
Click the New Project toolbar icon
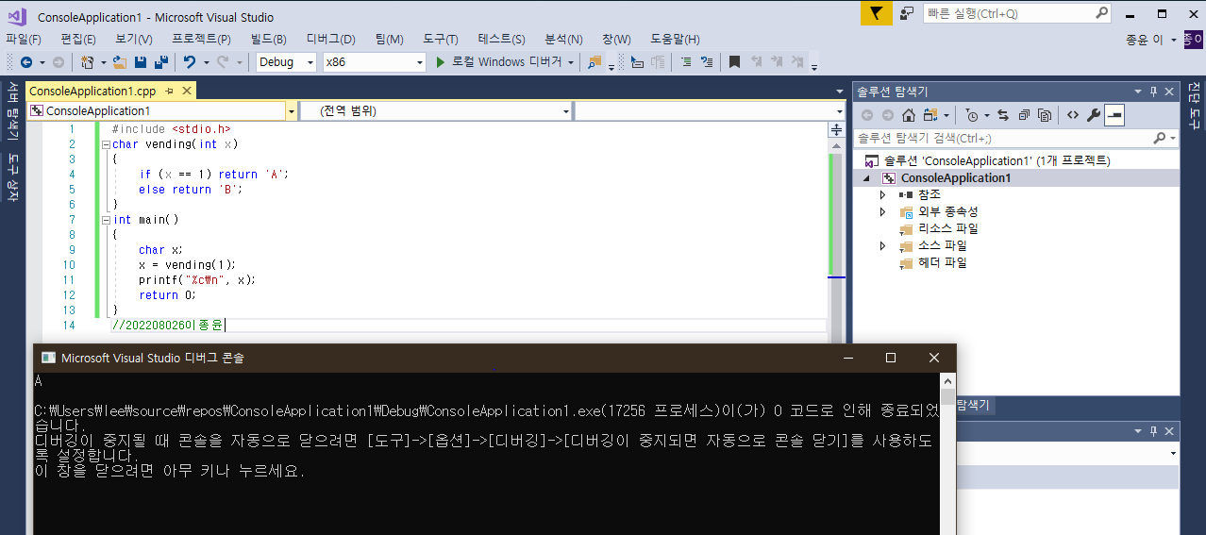point(87,62)
